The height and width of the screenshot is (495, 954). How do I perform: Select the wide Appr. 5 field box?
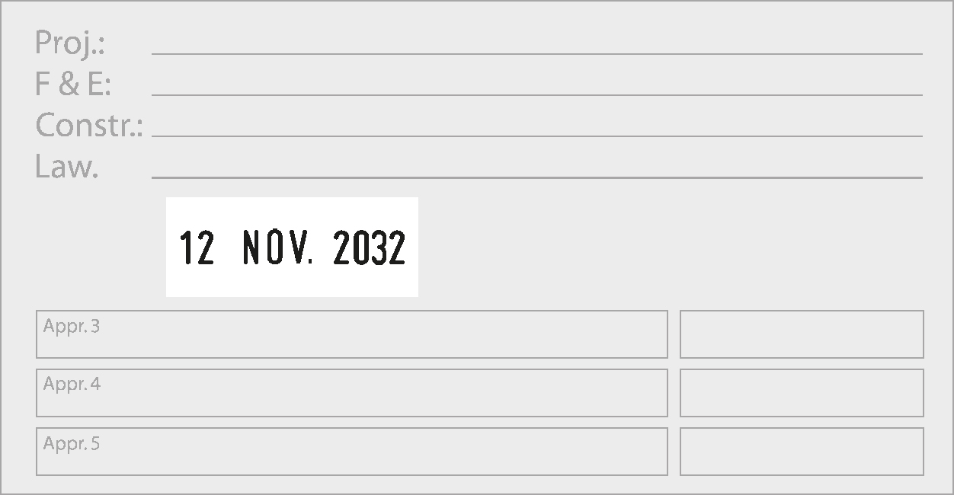click(352, 452)
